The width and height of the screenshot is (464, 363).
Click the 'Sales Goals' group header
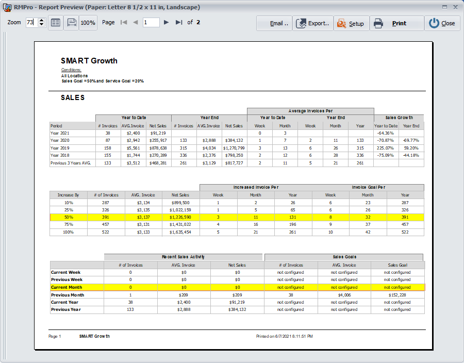pos(344,257)
